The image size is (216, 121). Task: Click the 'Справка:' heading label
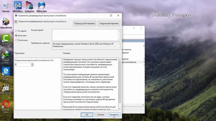point(66,53)
